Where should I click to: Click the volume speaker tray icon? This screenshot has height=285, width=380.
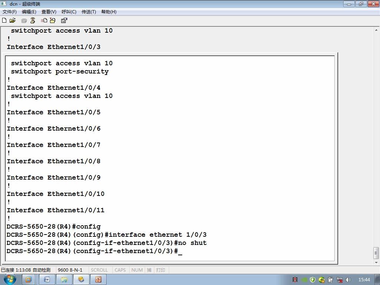coord(348,280)
